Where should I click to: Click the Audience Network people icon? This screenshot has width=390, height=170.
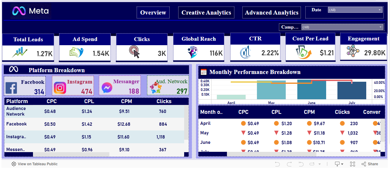click(x=155, y=87)
